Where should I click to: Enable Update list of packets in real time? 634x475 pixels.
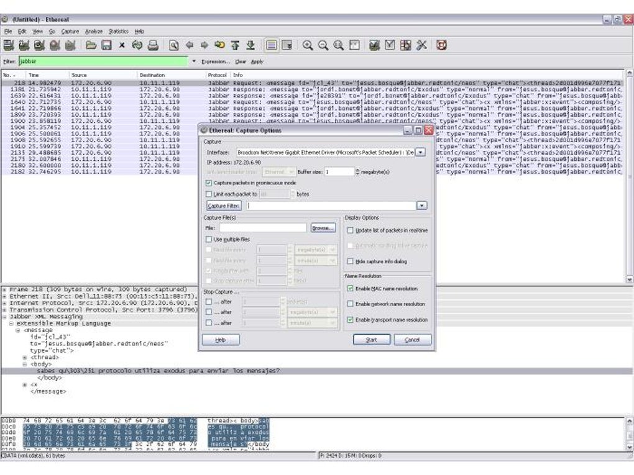(350, 230)
